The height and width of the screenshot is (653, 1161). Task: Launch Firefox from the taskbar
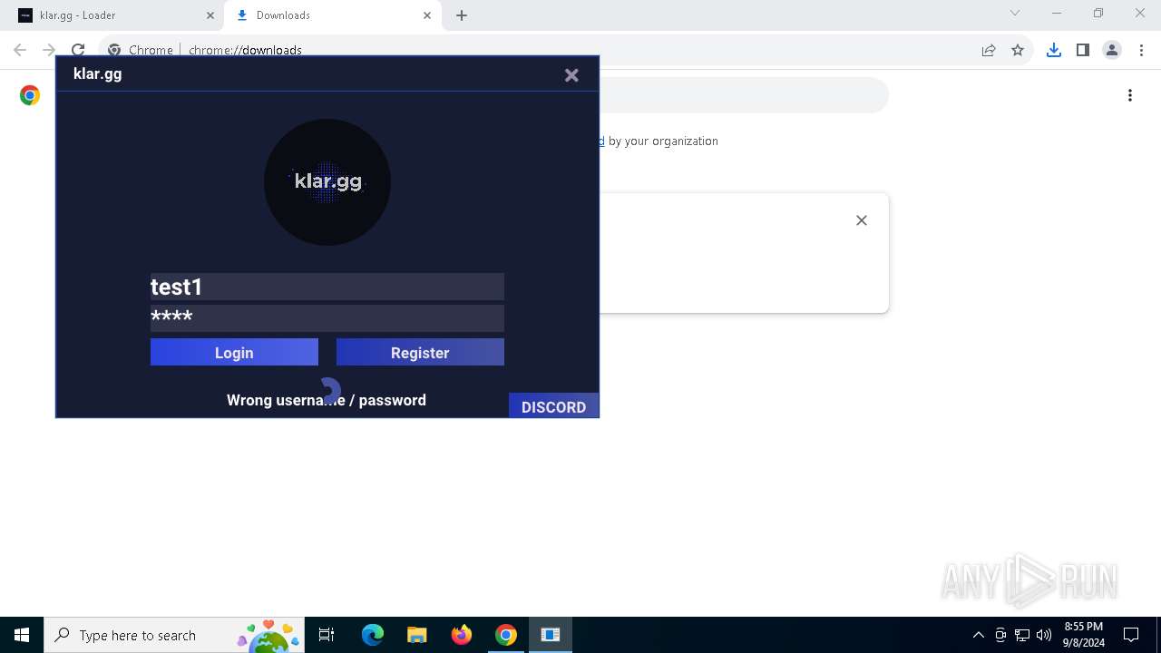[462, 635]
